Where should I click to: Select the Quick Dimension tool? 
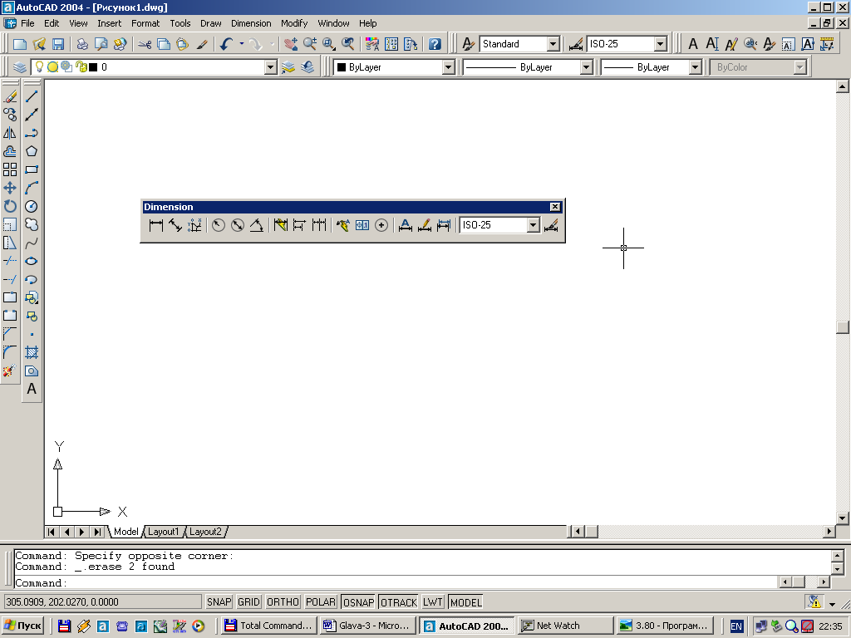coord(281,225)
